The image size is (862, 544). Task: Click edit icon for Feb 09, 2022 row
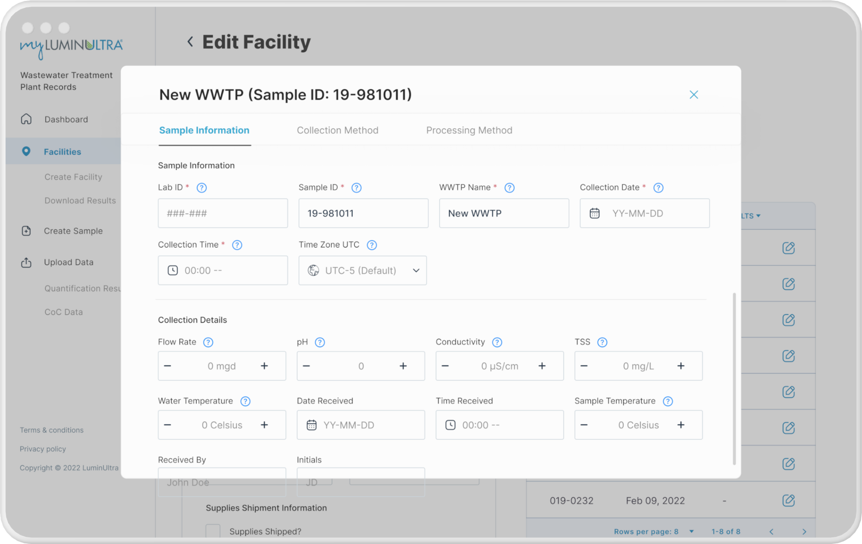788,500
